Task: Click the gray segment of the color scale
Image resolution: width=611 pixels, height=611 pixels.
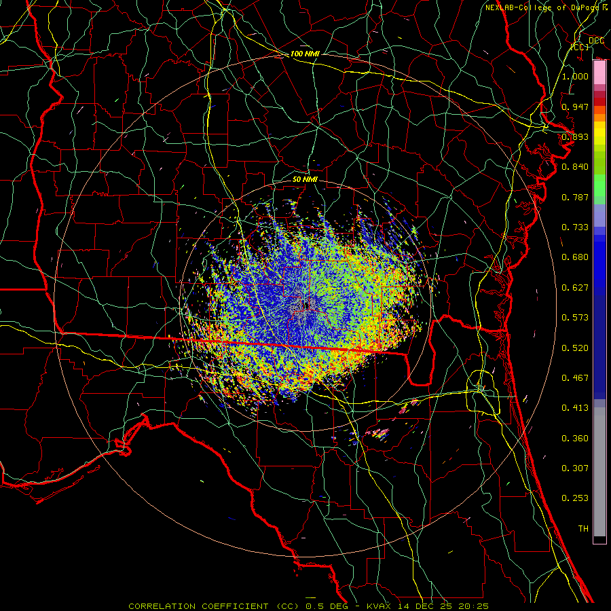Action: pyautogui.click(x=599, y=472)
